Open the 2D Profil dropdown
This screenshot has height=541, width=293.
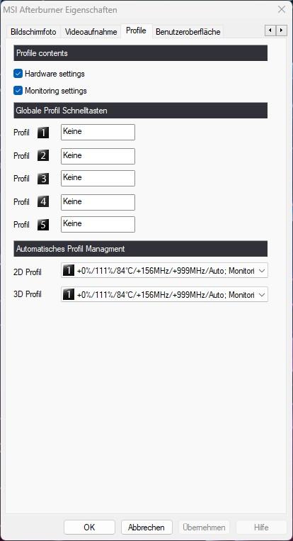coord(165,271)
